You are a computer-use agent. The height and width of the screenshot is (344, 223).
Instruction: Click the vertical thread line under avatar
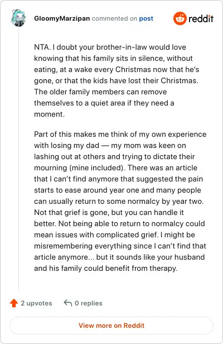click(18, 158)
